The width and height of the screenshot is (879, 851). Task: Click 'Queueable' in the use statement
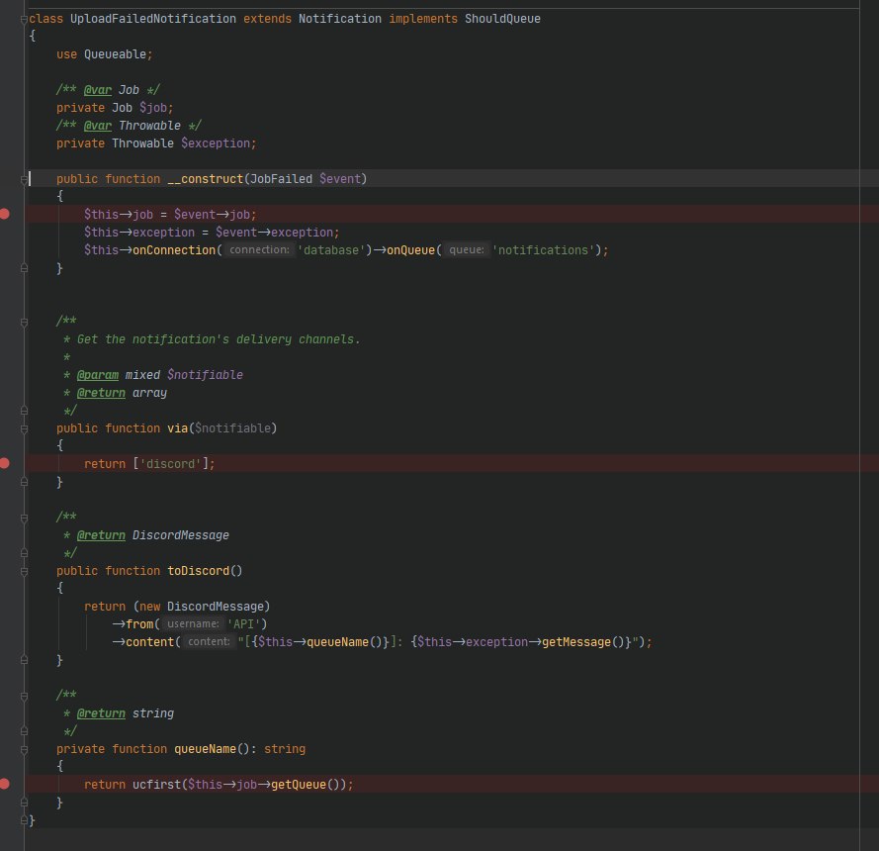point(115,54)
